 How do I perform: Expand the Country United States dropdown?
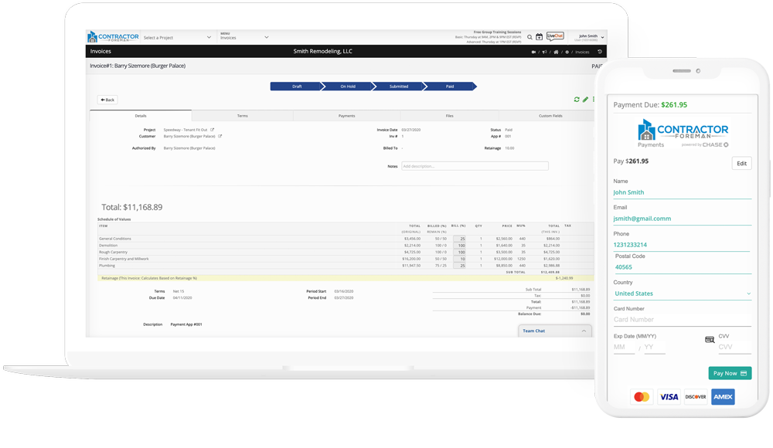pos(682,294)
